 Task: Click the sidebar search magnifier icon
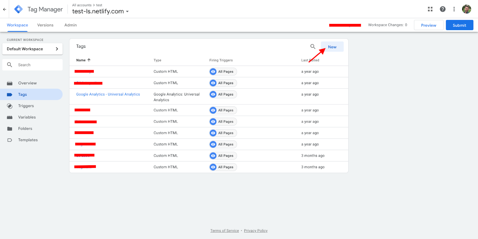[x=10, y=65]
